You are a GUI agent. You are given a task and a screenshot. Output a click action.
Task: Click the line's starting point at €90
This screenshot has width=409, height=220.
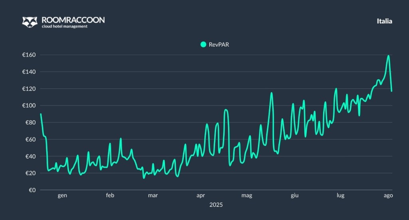point(41,114)
